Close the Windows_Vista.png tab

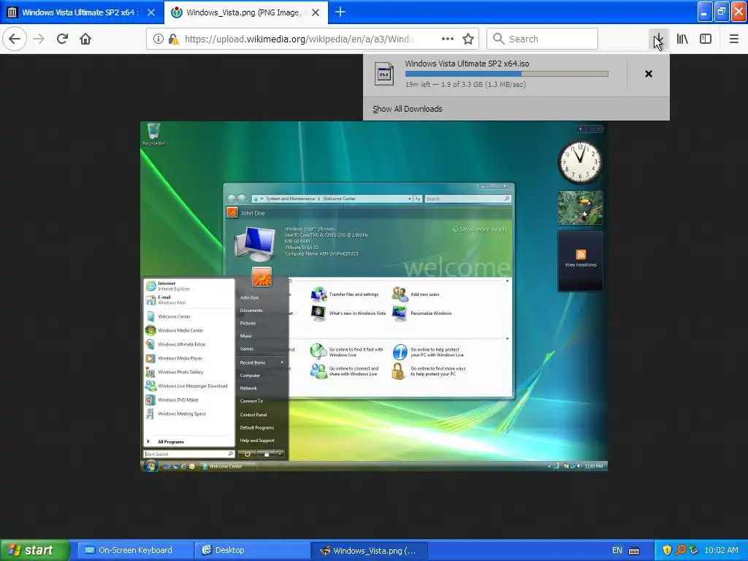coord(316,12)
